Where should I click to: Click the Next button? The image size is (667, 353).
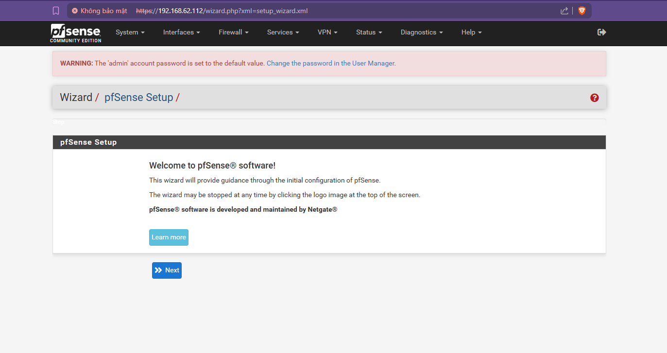(x=167, y=270)
